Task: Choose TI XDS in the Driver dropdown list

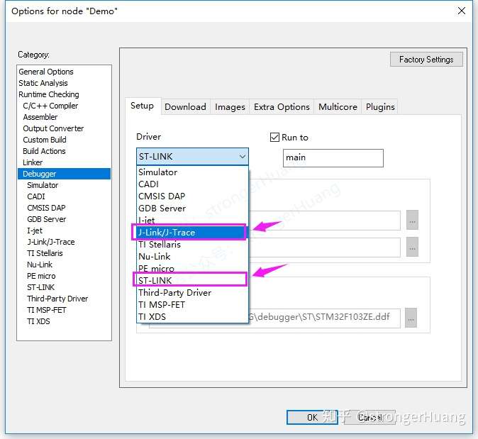Action: tap(192, 317)
